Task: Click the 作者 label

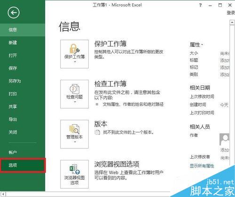Action: pyautogui.click(x=194, y=135)
